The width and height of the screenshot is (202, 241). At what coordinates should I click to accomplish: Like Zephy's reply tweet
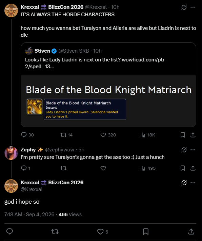pos(103,168)
